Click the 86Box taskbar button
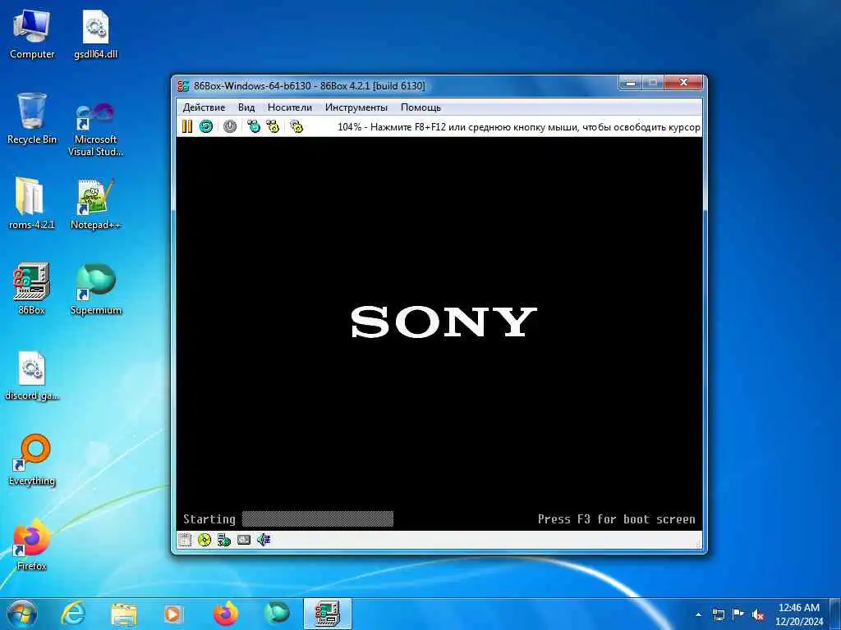 328,614
